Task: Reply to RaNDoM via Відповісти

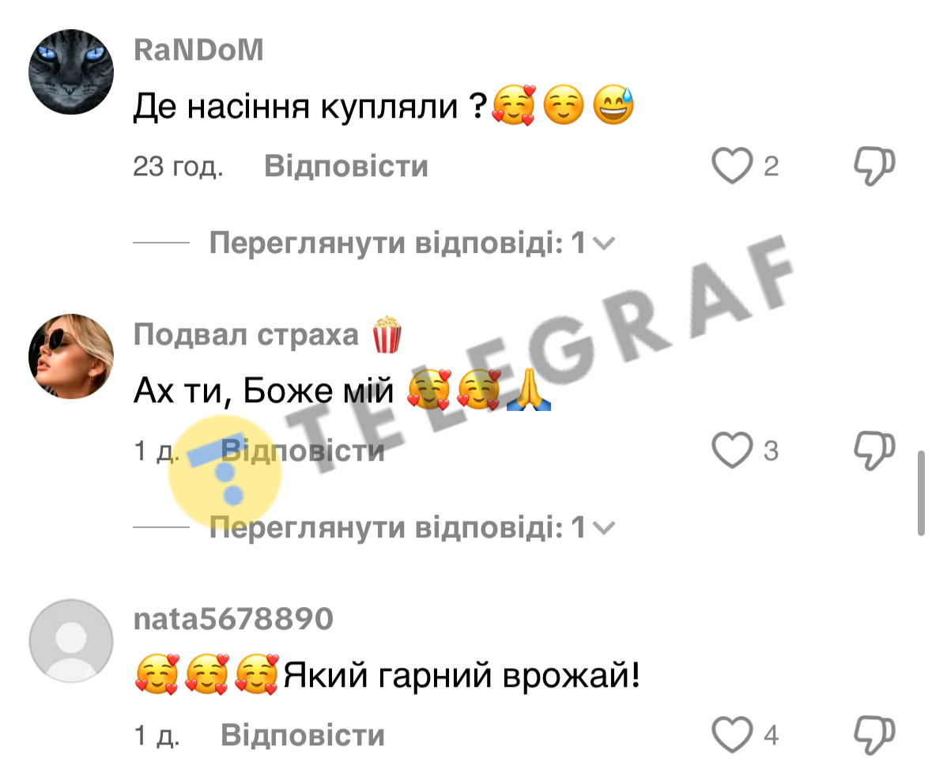Action: point(346,166)
